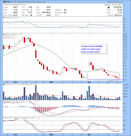Click the Chg value +0.46
Screen dimensions: 131x136
[119, 10]
